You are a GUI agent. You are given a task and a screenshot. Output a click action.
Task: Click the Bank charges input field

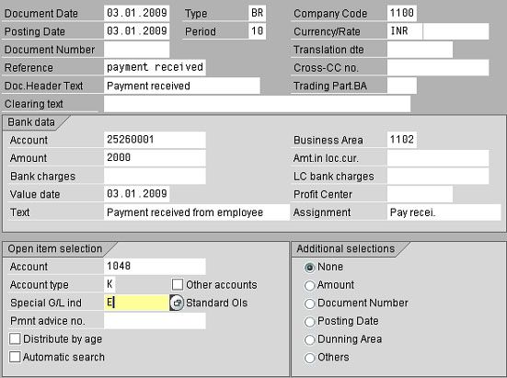point(155,176)
